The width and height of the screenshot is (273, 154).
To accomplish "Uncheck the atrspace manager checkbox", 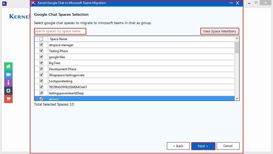I will (41, 45).
